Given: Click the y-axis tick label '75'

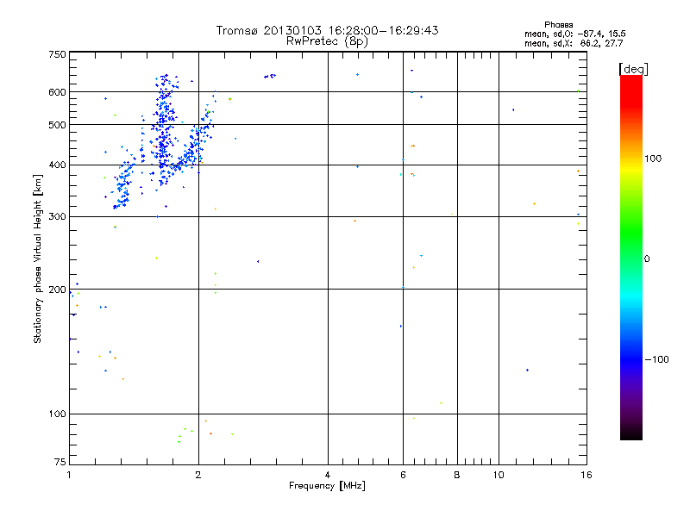Looking at the screenshot, I should (60, 462).
